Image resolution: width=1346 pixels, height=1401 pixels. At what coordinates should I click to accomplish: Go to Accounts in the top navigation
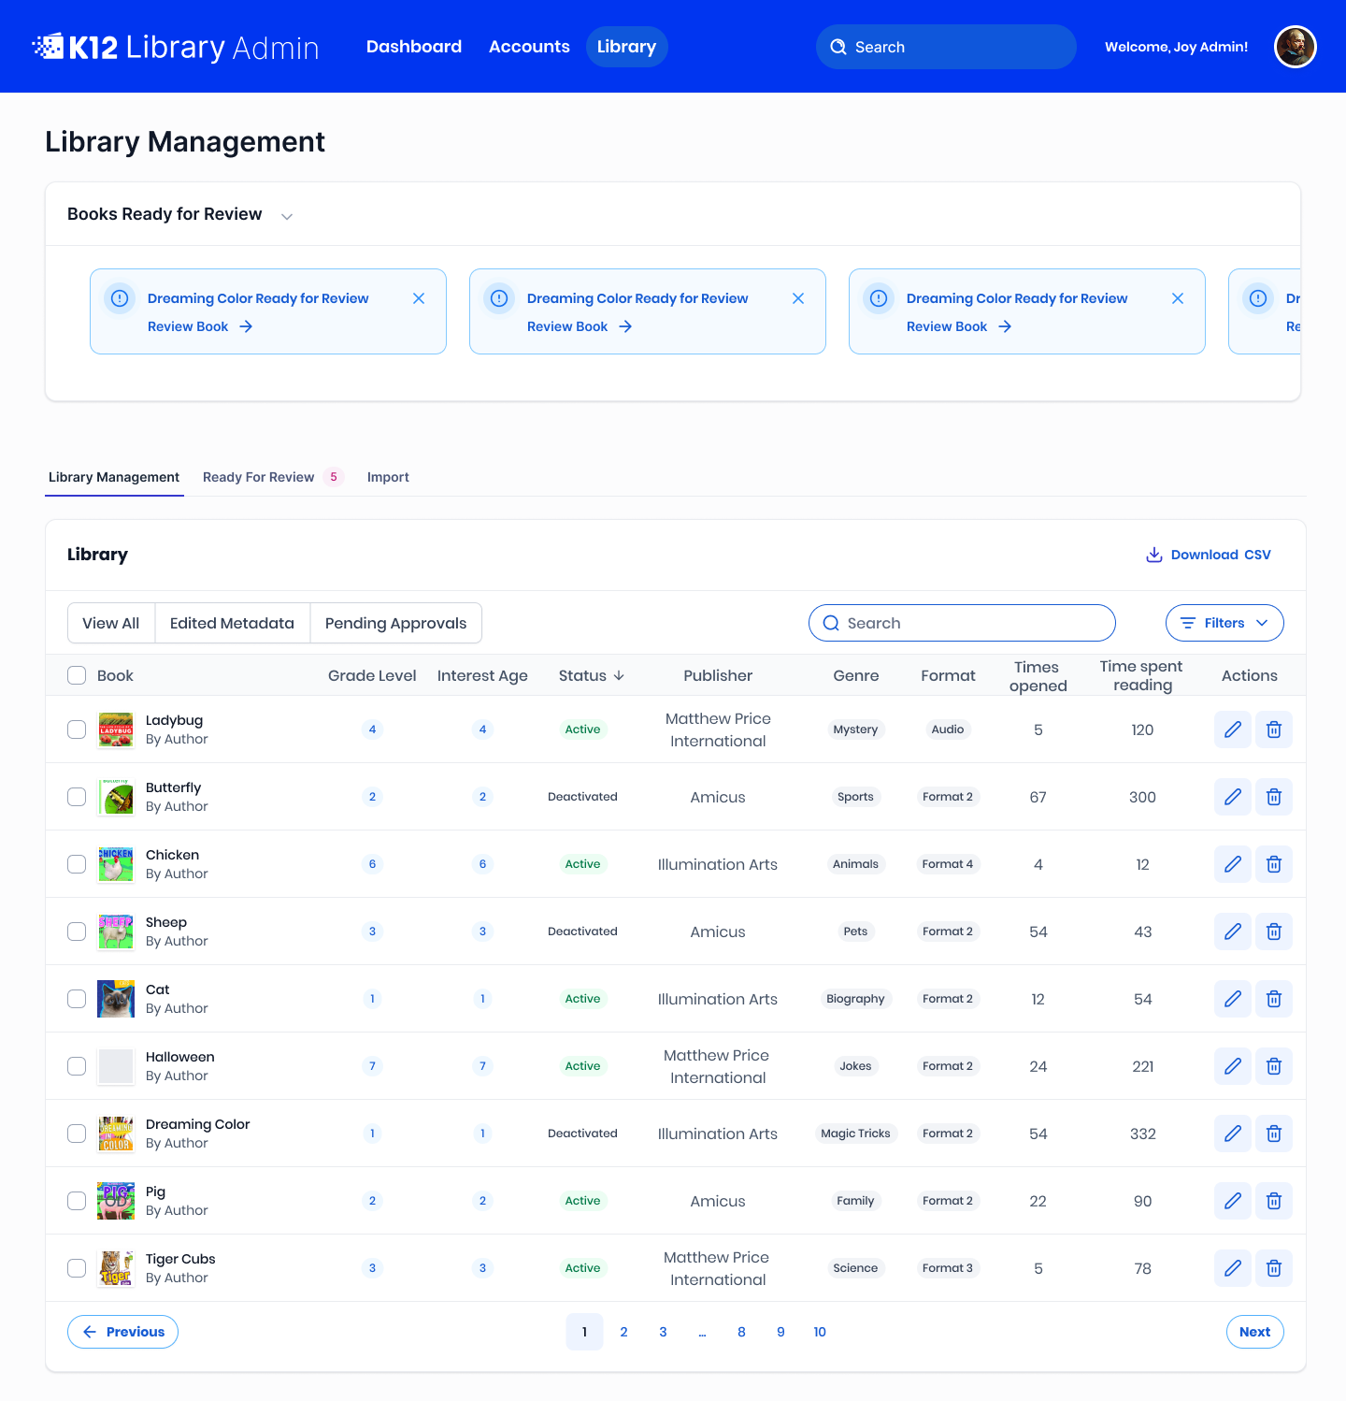(529, 47)
